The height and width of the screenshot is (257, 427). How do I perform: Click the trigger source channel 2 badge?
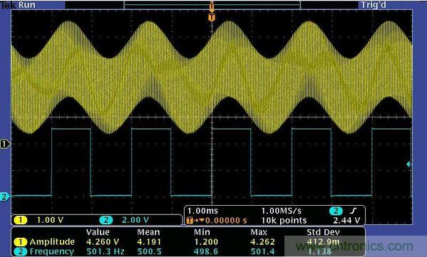[x=336, y=211]
